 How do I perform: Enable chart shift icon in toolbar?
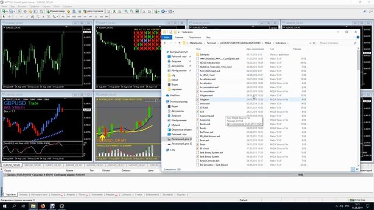(x=150, y=12)
